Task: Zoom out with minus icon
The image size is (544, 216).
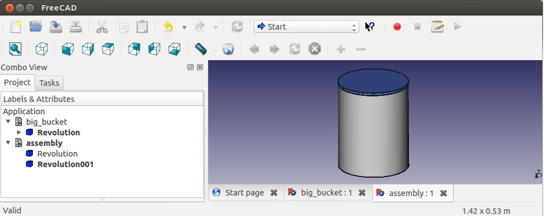Action: pos(361,49)
